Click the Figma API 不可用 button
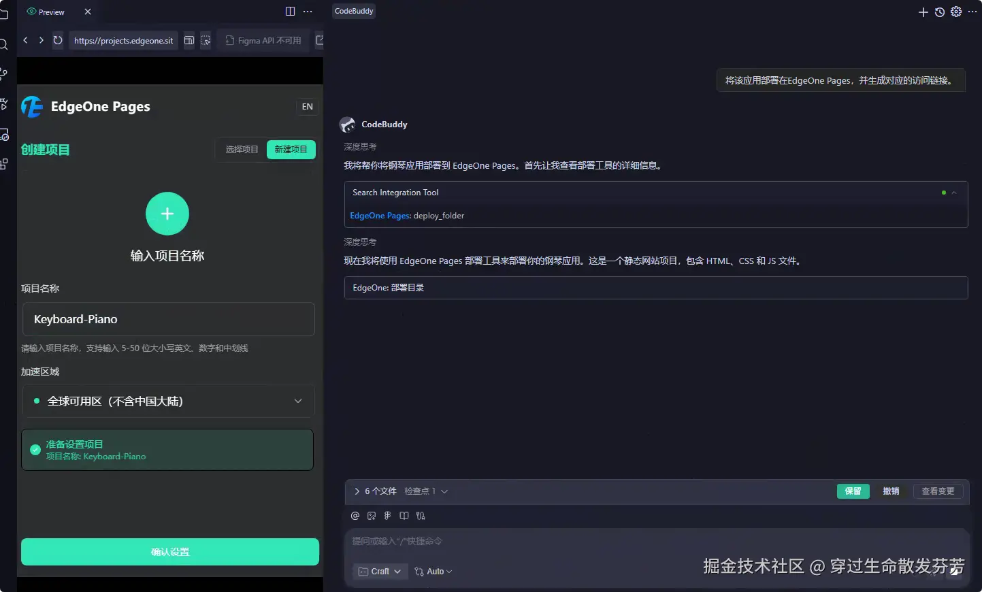Image resolution: width=982 pixels, height=592 pixels. click(x=263, y=41)
